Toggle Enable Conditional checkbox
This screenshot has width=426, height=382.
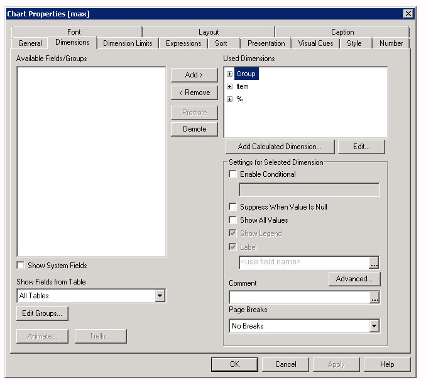(232, 174)
